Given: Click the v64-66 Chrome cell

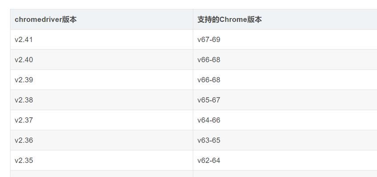Looking at the screenshot, I should tap(285, 120).
